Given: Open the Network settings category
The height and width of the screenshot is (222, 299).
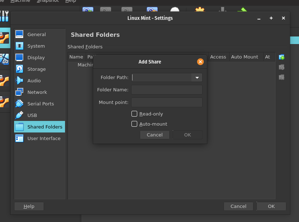Looking at the screenshot, I should click(x=39, y=92).
